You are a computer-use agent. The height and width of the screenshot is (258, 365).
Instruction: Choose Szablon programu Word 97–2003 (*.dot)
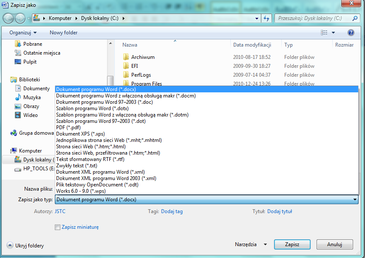tap(207, 121)
